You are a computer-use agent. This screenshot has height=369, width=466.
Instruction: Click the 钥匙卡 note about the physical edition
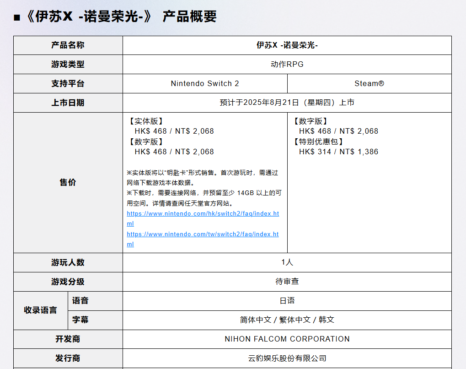(203, 178)
